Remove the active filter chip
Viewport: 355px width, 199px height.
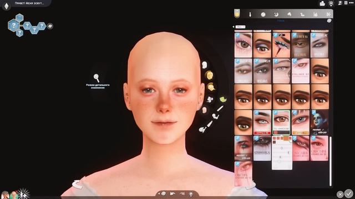(240, 27)
